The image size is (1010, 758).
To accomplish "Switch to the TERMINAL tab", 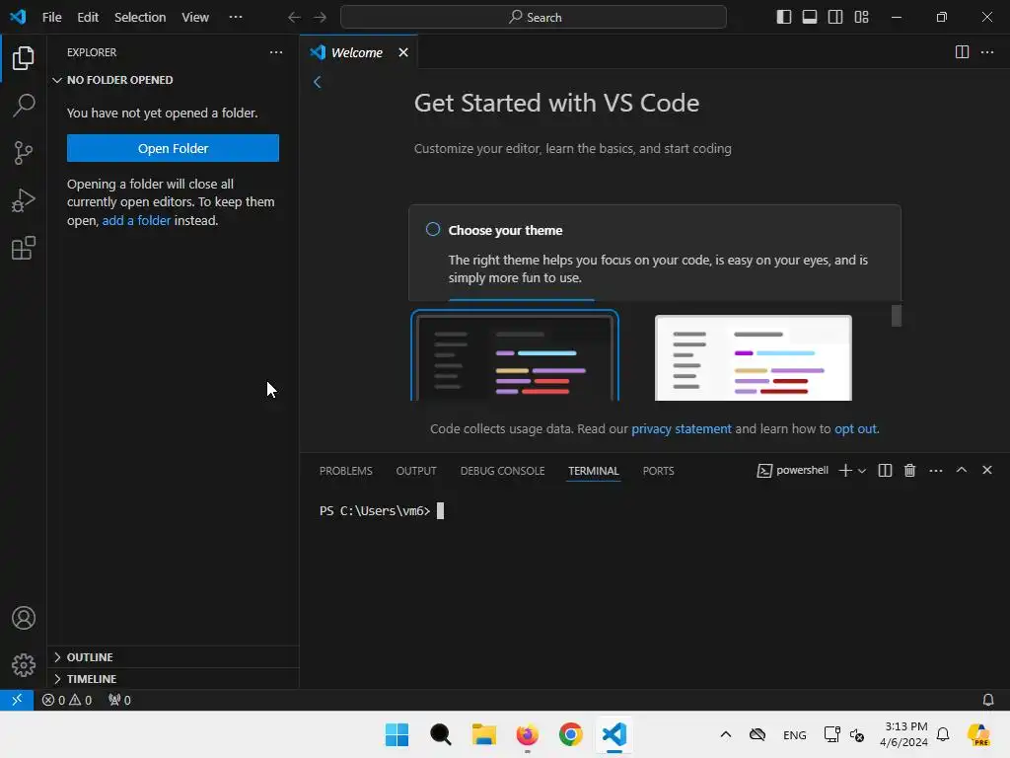I will click(x=593, y=471).
